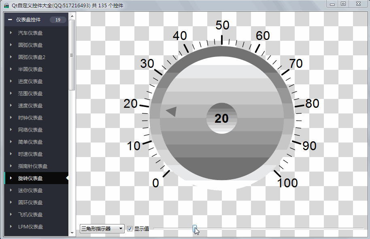
Task: Expand arrow beside 速度仪表盘
Action: 11,105
